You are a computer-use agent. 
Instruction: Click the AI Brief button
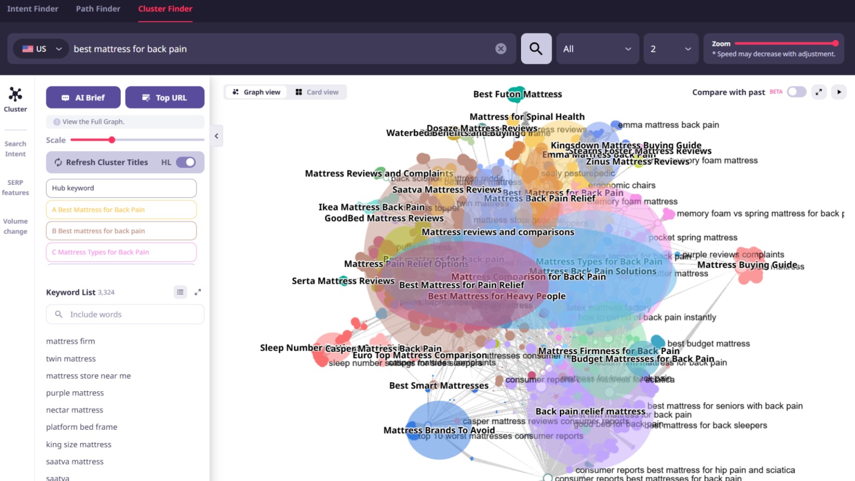(83, 97)
